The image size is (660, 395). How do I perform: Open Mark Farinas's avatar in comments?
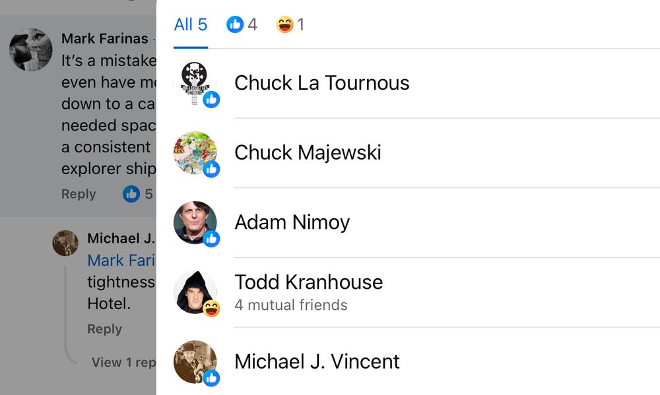click(31, 49)
